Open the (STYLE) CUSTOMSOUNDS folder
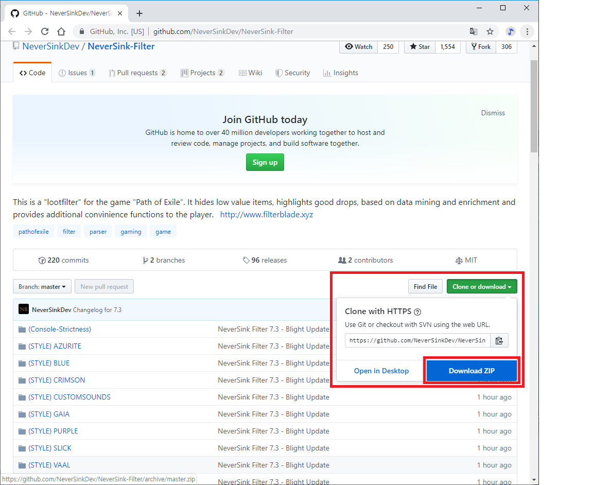The image size is (593, 485). click(x=69, y=397)
